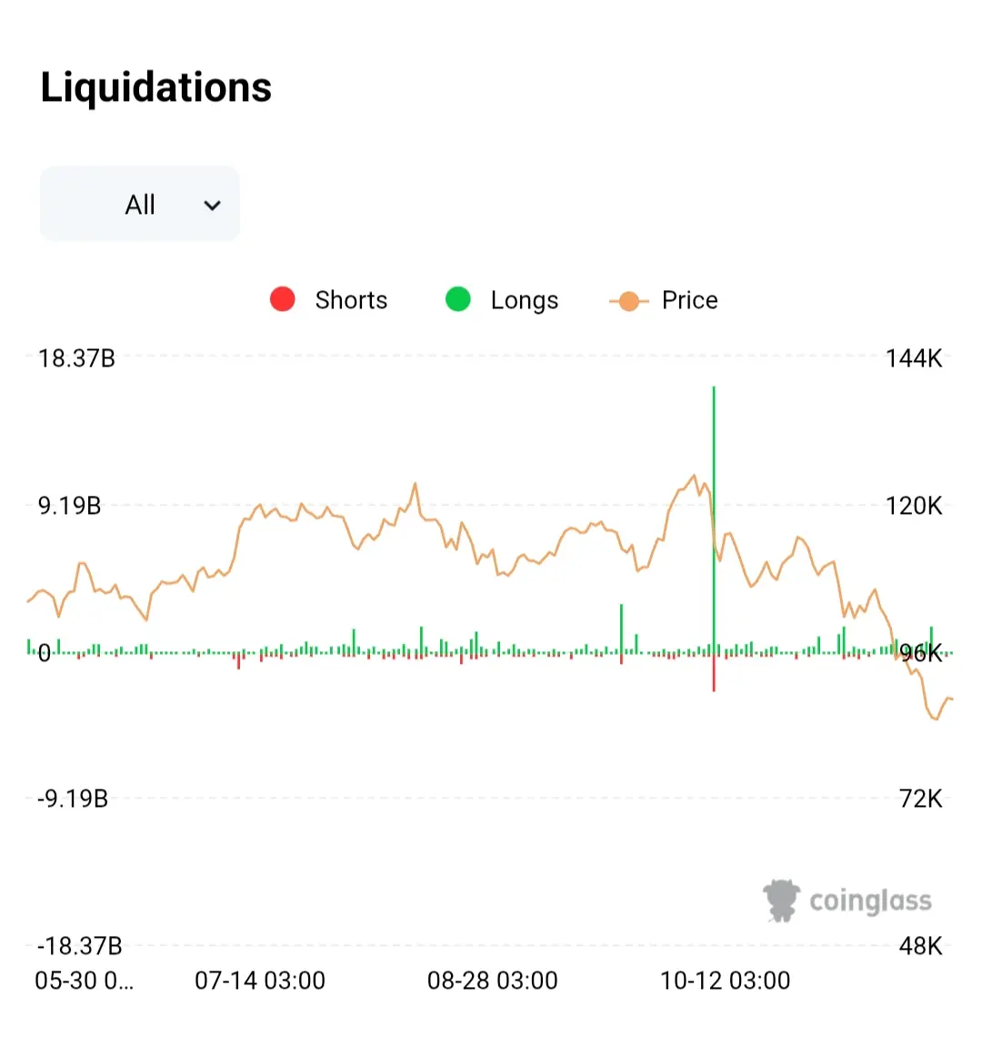Toggle the orange Price legend marker
982x1048 pixels.
[x=628, y=300]
